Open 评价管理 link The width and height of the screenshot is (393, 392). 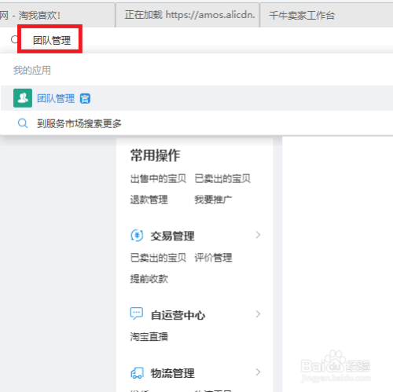(213, 258)
